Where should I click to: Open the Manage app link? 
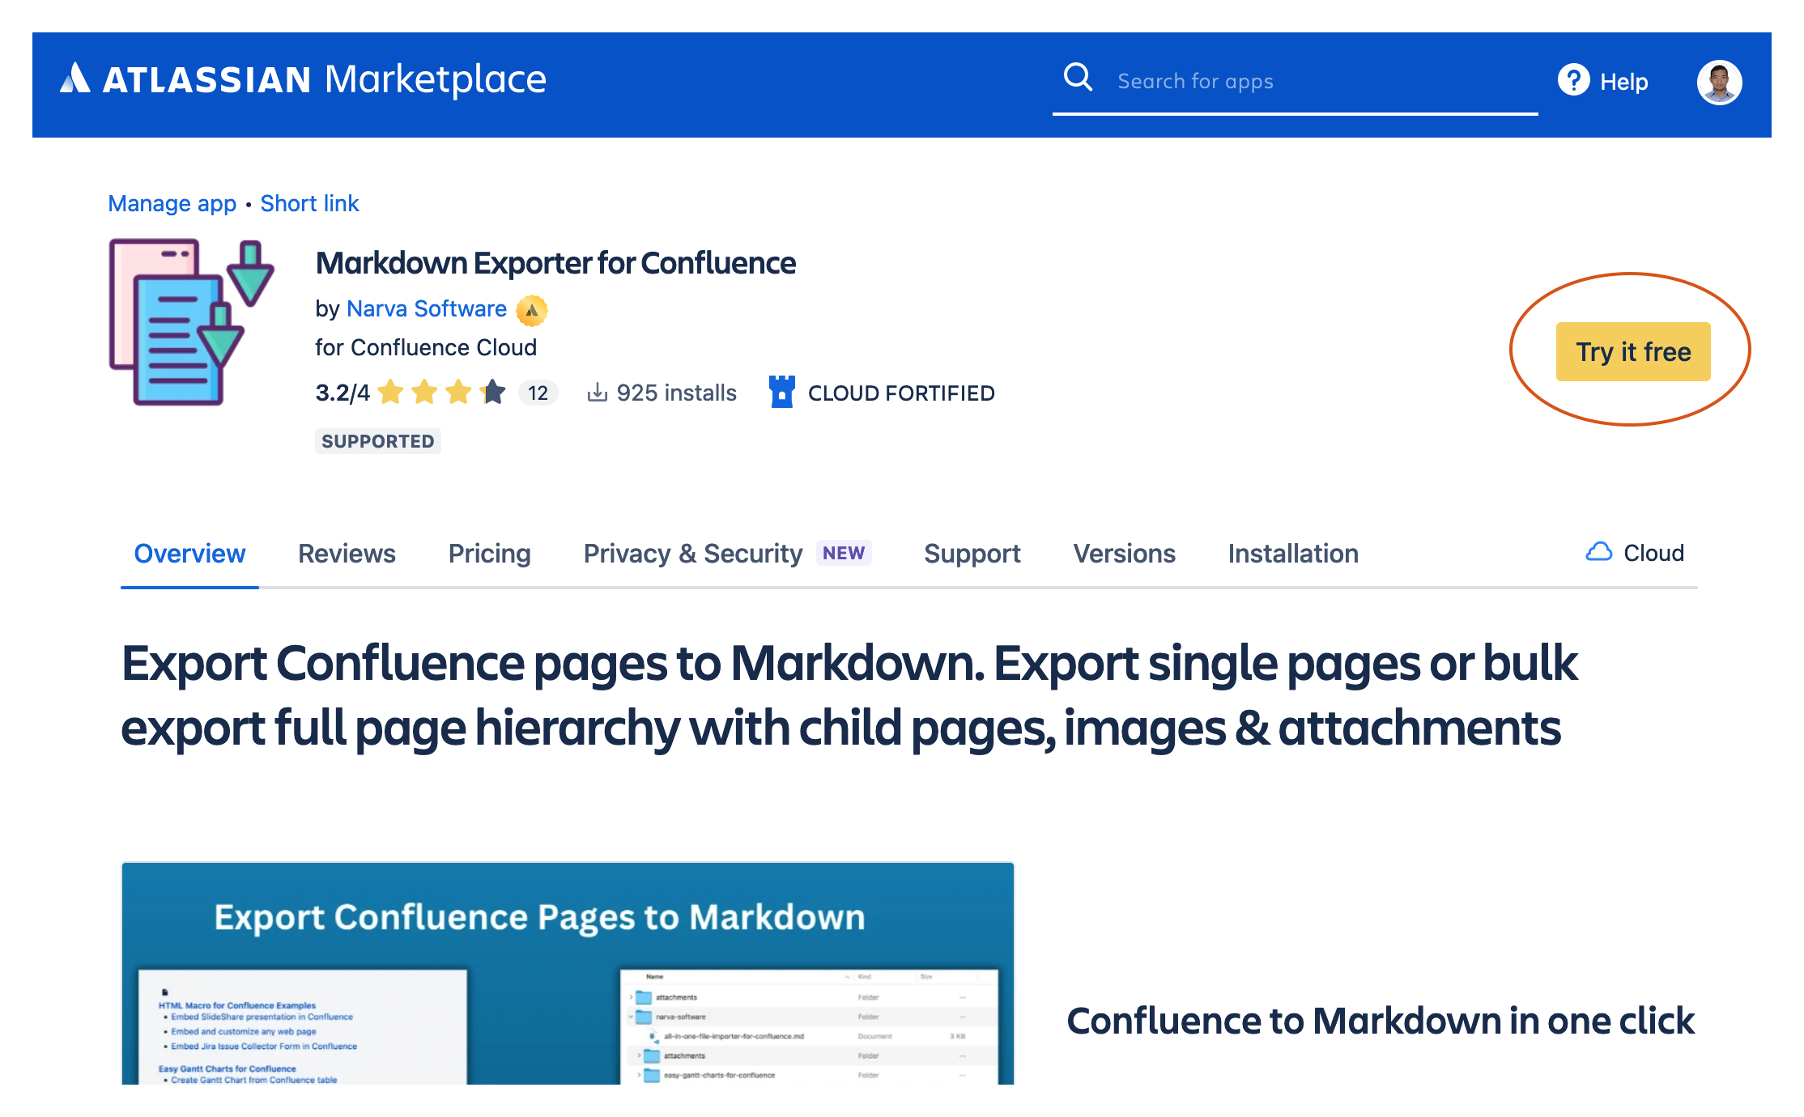pyautogui.click(x=172, y=203)
